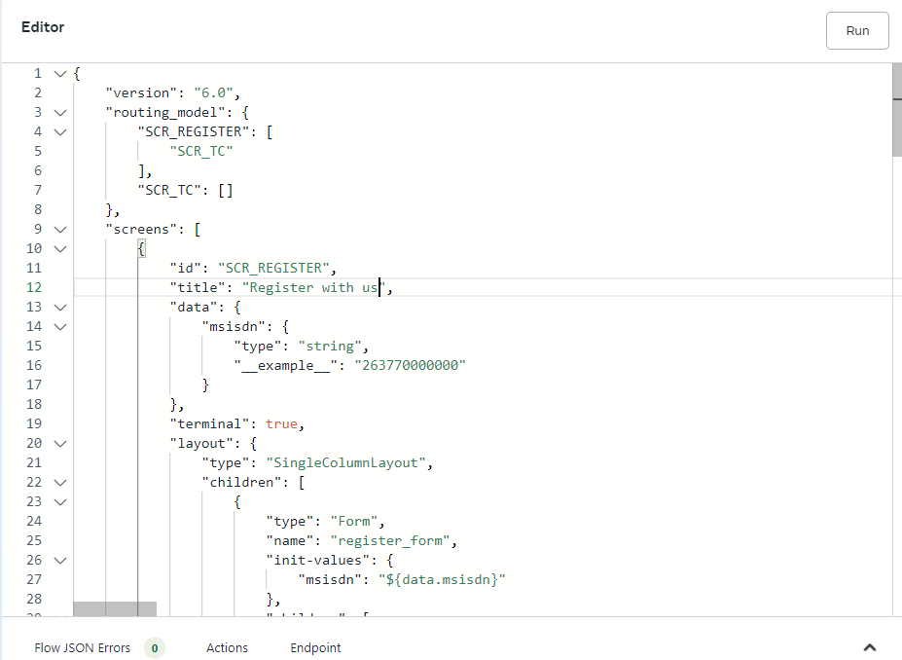Collapse the screen object fold on line 10
This screenshot has width=902, height=660.
[x=60, y=249]
